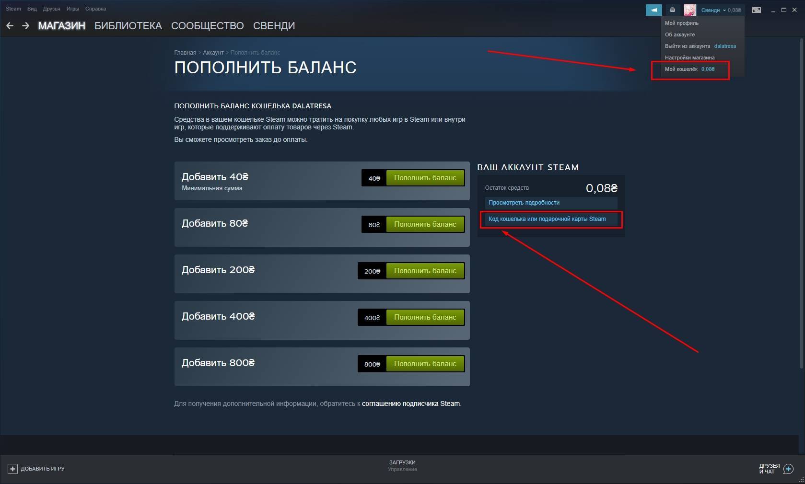Screen dimensions: 805x484
Task: Click Просмотреть подробности link
Action: (524, 203)
